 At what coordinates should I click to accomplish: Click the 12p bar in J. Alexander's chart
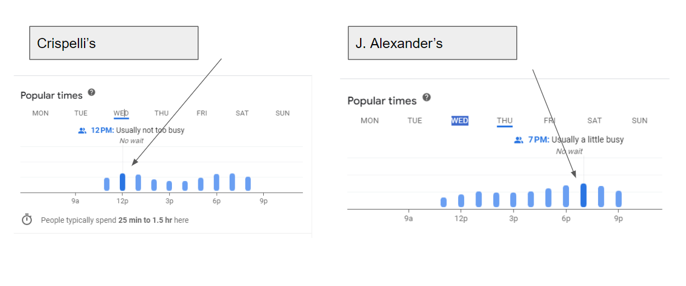pos(461,201)
